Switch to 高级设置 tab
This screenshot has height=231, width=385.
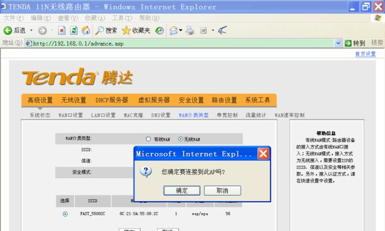(40, 100)
